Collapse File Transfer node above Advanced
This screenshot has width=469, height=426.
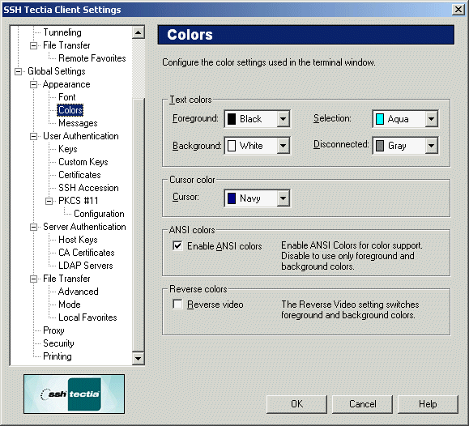[33, 279]
